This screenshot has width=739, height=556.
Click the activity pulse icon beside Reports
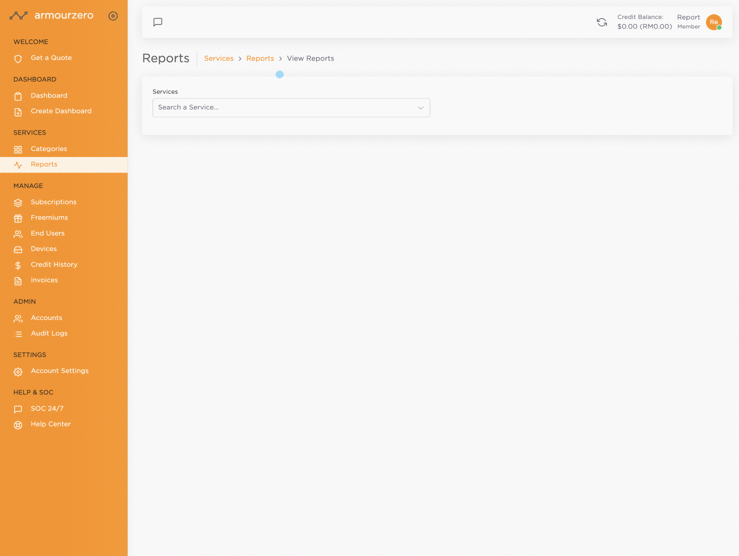coord(18,165)
